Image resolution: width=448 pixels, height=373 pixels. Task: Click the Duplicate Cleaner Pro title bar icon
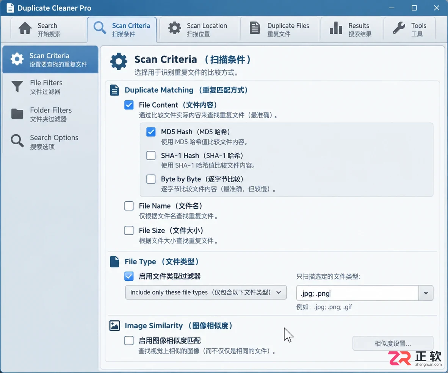coord(10,8)
